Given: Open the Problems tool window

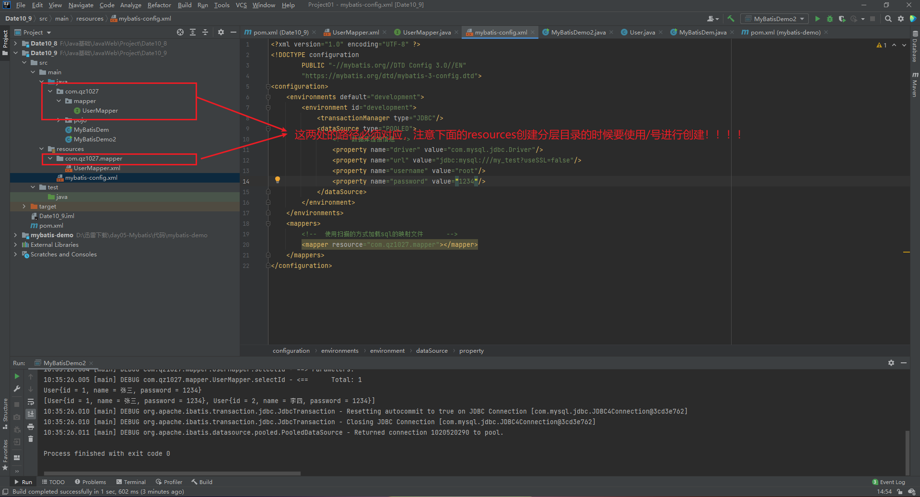Looking at the screenshot, I should (x=90, y=482).
